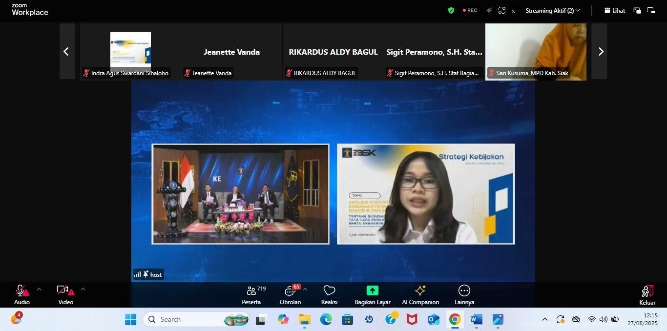Click the battery tray icon
Viewport: 667px width, 331px height.
[615, 319]
